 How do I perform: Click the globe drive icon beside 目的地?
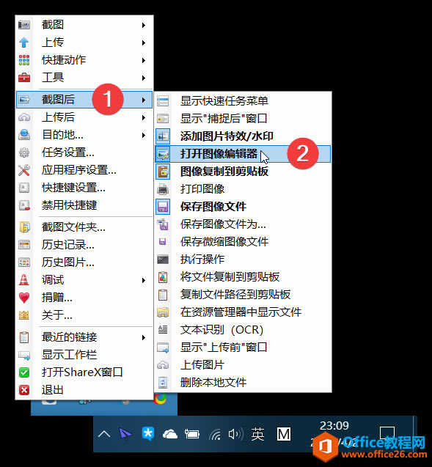tap(24, 135)
